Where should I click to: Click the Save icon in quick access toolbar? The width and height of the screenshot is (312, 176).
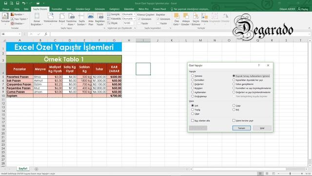pos(5,3)
